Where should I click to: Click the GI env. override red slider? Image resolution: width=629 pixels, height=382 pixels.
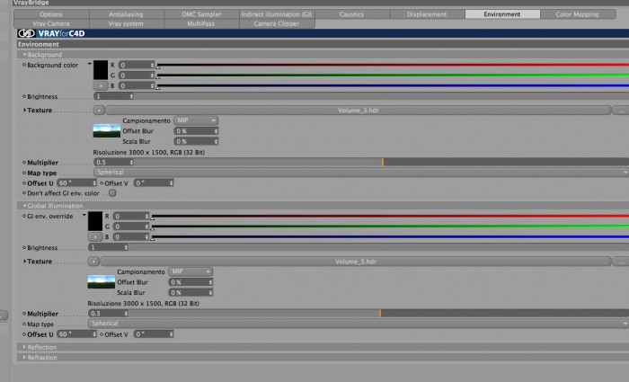click(390, 216)
